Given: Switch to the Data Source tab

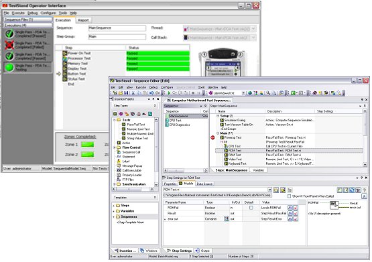Looking at the screenshot, I should 204,184.
